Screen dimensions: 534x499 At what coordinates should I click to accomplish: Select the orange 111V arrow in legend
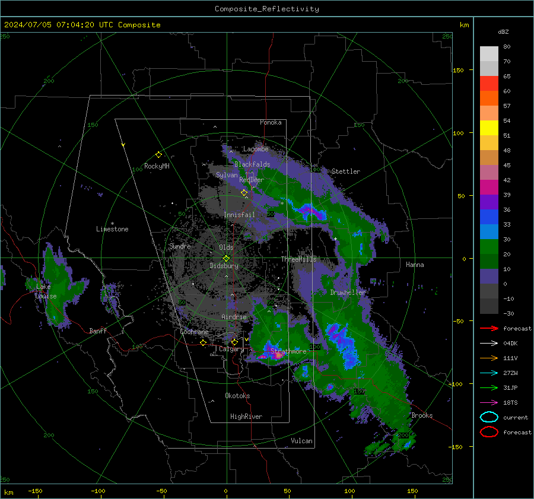coord(489,358)
